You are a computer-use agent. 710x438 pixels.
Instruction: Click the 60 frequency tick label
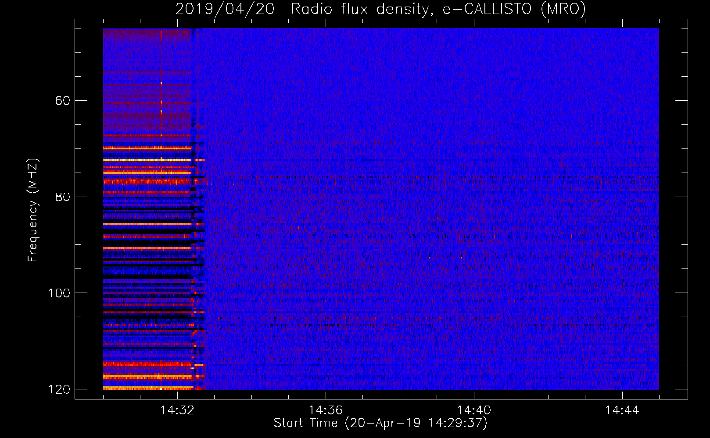(62, 101)
